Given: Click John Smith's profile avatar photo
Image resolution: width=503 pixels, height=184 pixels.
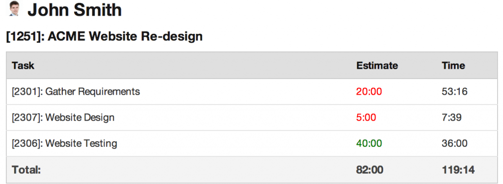Looking at the screenshot, I should click(x=14, y=9).
